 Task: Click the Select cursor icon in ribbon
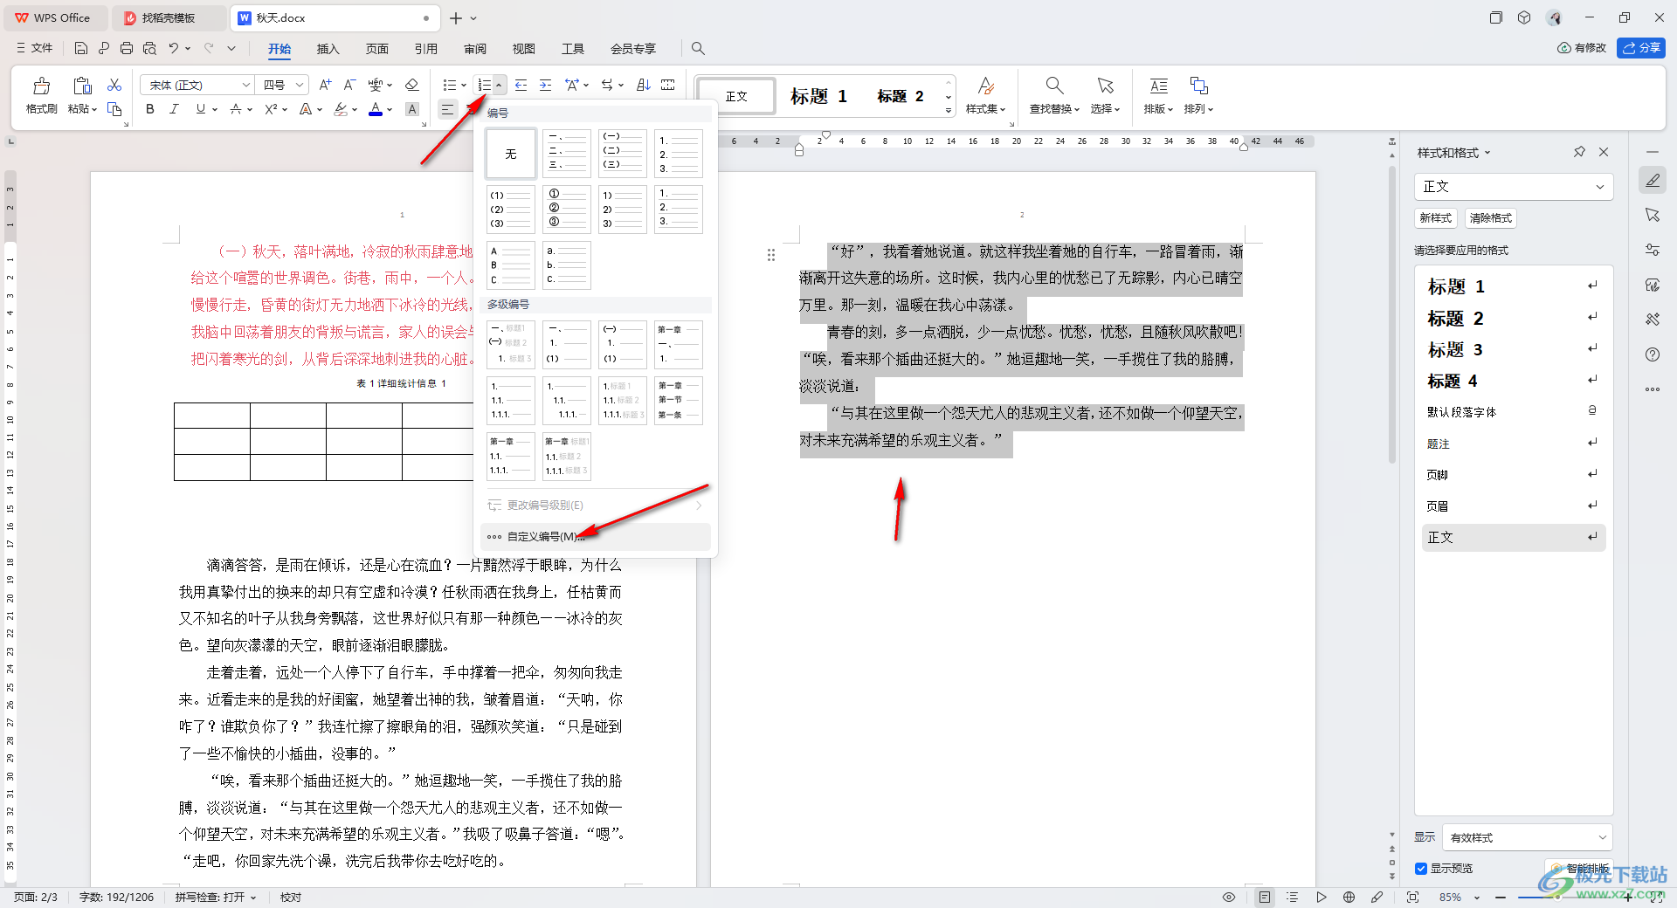(1105, 86)
